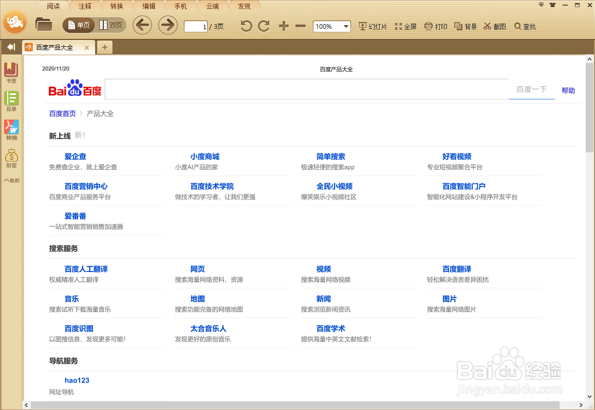Zoom out with minus icon

(301, 26)
